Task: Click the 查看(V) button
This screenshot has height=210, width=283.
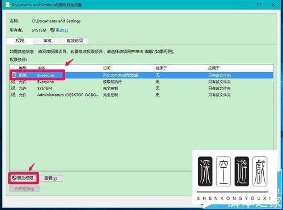Action: 50,178
